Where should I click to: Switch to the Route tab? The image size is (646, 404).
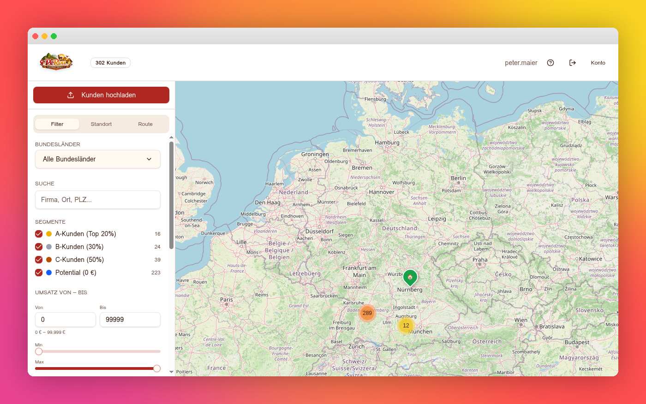(145, 124)
